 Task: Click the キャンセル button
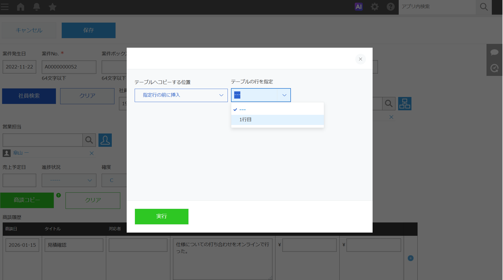(x=29, y=30)
